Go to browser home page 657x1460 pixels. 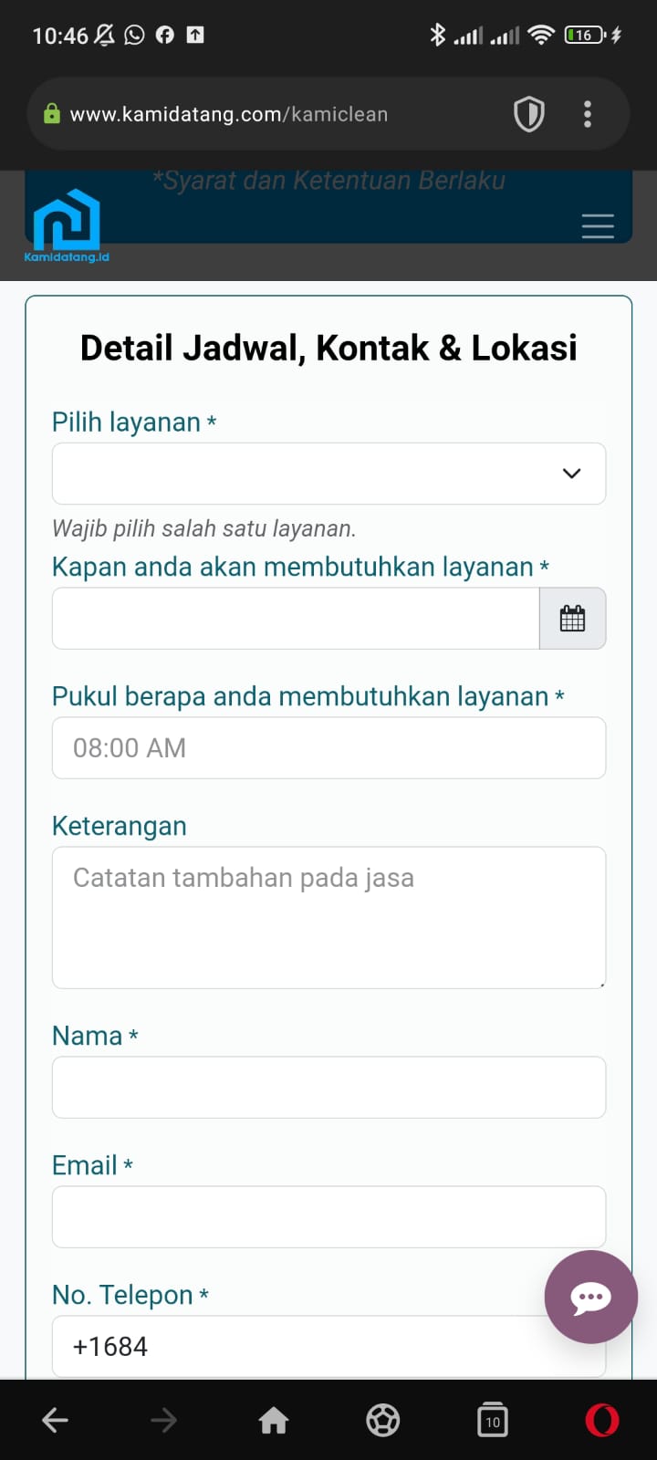coord(274,1420)
